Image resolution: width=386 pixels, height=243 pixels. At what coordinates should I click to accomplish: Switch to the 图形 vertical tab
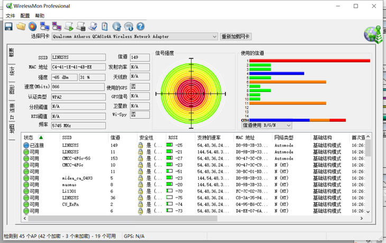point(12,90)
